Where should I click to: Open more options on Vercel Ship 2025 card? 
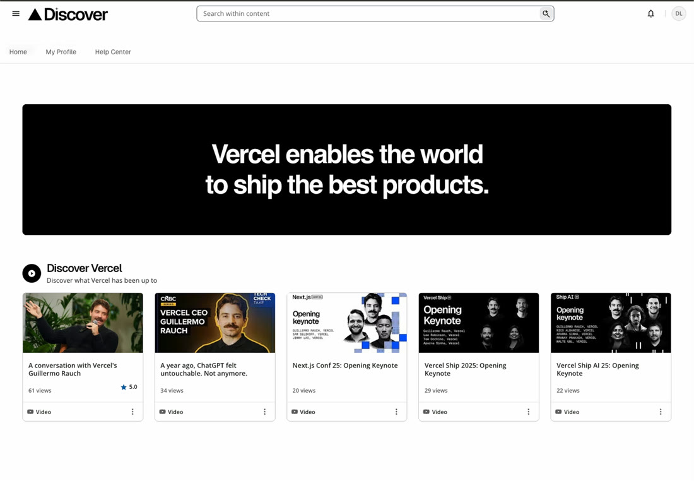coord(529,412)
